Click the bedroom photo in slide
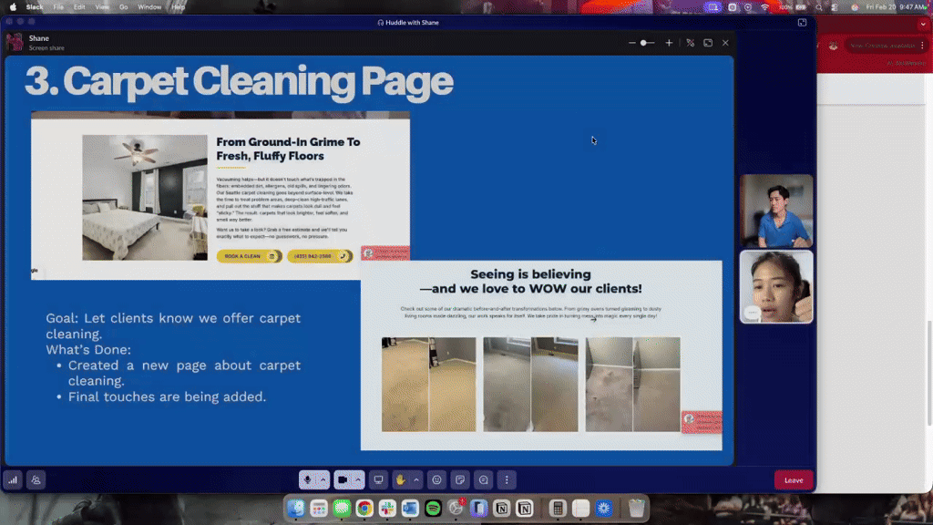933x525 pixels. (145, 197)
